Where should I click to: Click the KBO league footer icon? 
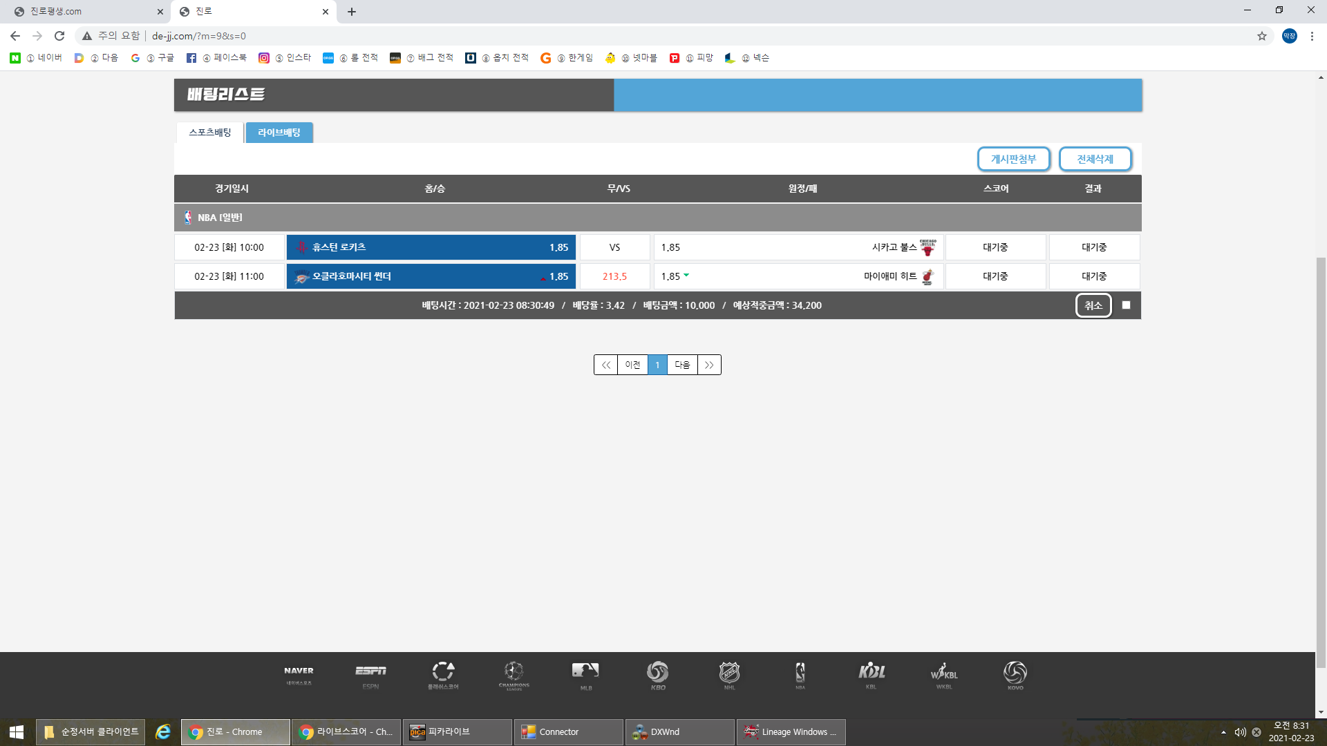click(x=657, y=675)
